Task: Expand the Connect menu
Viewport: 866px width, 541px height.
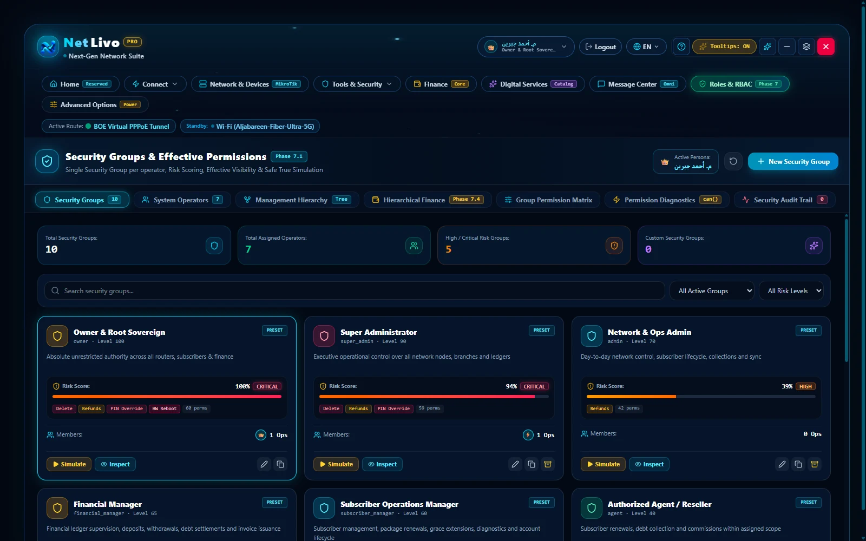Action: tap(155, 84)
